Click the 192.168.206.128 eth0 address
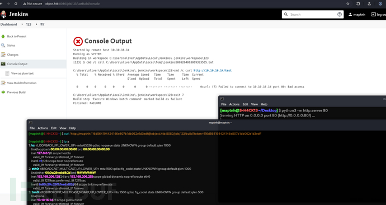 coord(49,177)
